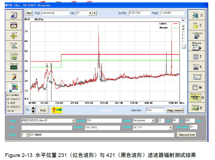The width and height of the screenshot is (215, 160).
Task: Open the Factor gauge tool
Action: pyautogui.click(x=14, y=25)
